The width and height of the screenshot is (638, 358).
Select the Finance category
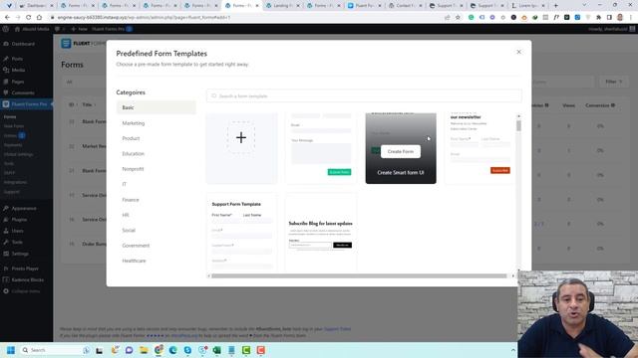pos(131,200)
